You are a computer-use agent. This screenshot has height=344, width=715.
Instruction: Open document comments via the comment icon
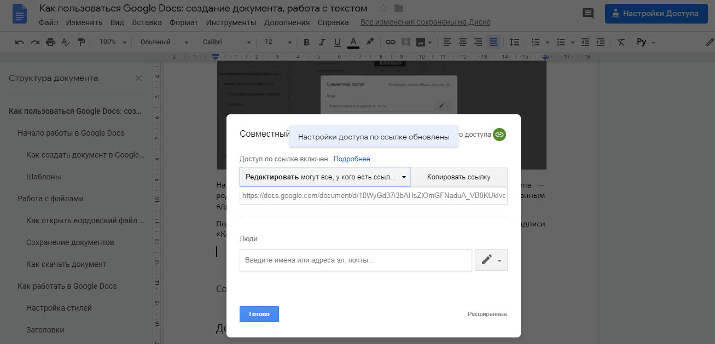(x=588, y=13)
